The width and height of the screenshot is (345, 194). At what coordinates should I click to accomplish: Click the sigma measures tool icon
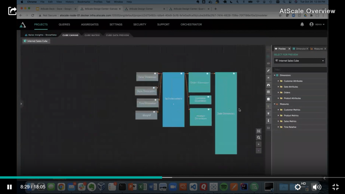268,106
